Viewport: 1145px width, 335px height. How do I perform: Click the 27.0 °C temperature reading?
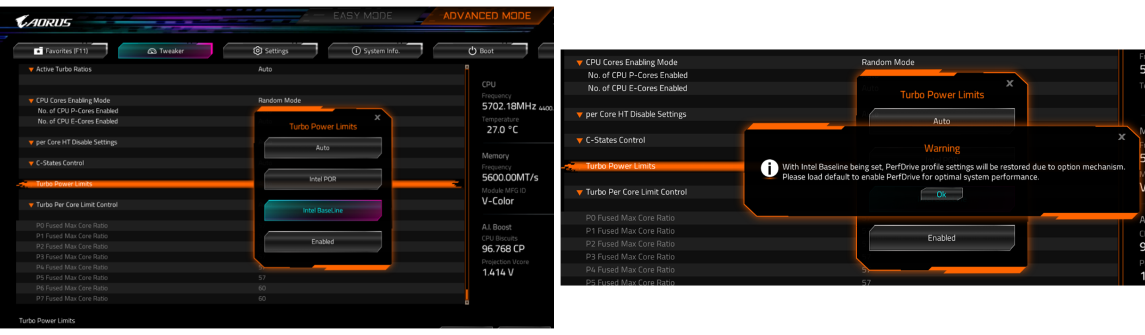502,130
